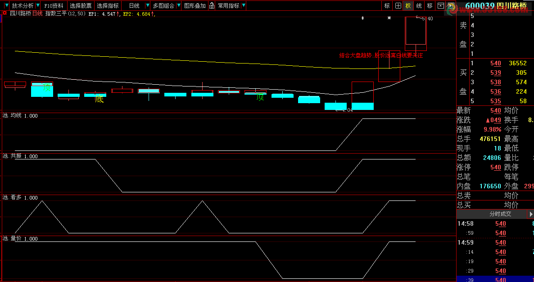
Task: Toggle the 权 adjusted-price button
Action: 408,6
